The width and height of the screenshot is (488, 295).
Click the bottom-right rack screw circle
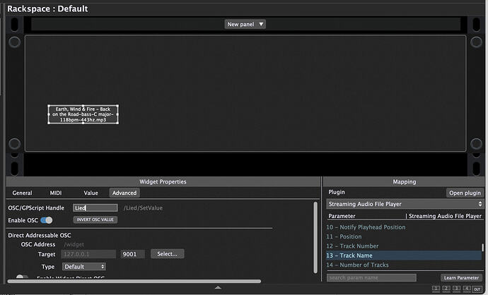click(476, 144)
